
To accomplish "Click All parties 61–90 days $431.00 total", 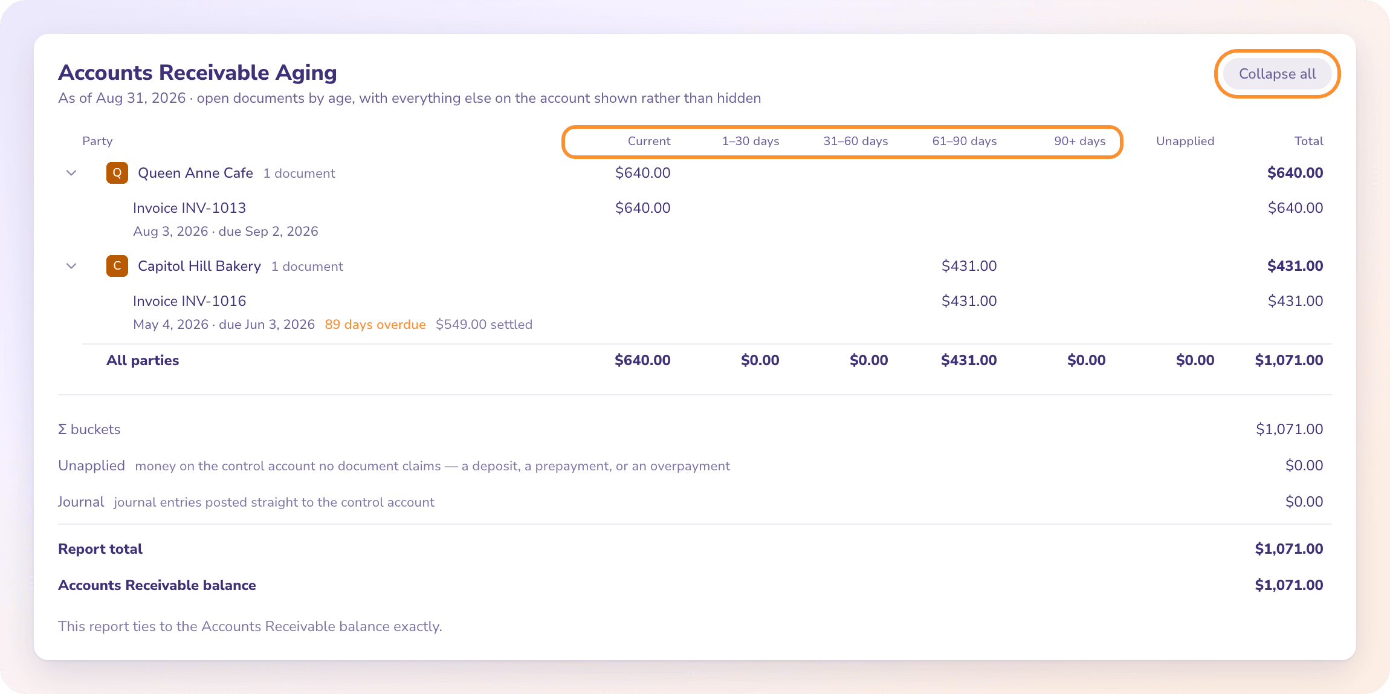I will click(x=969, y=360).
